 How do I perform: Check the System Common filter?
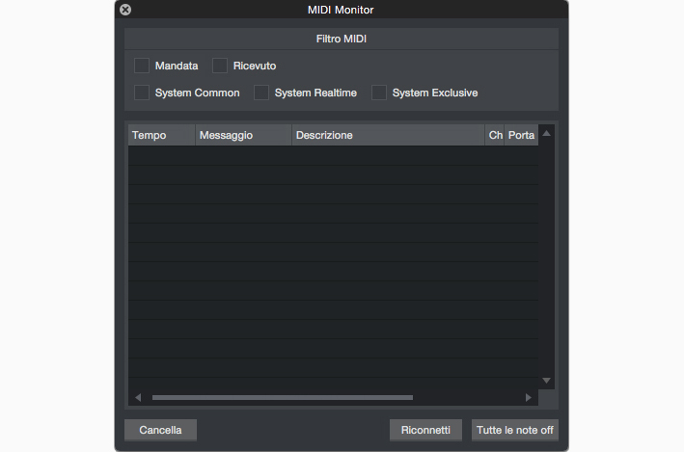(x=142, y=93)
